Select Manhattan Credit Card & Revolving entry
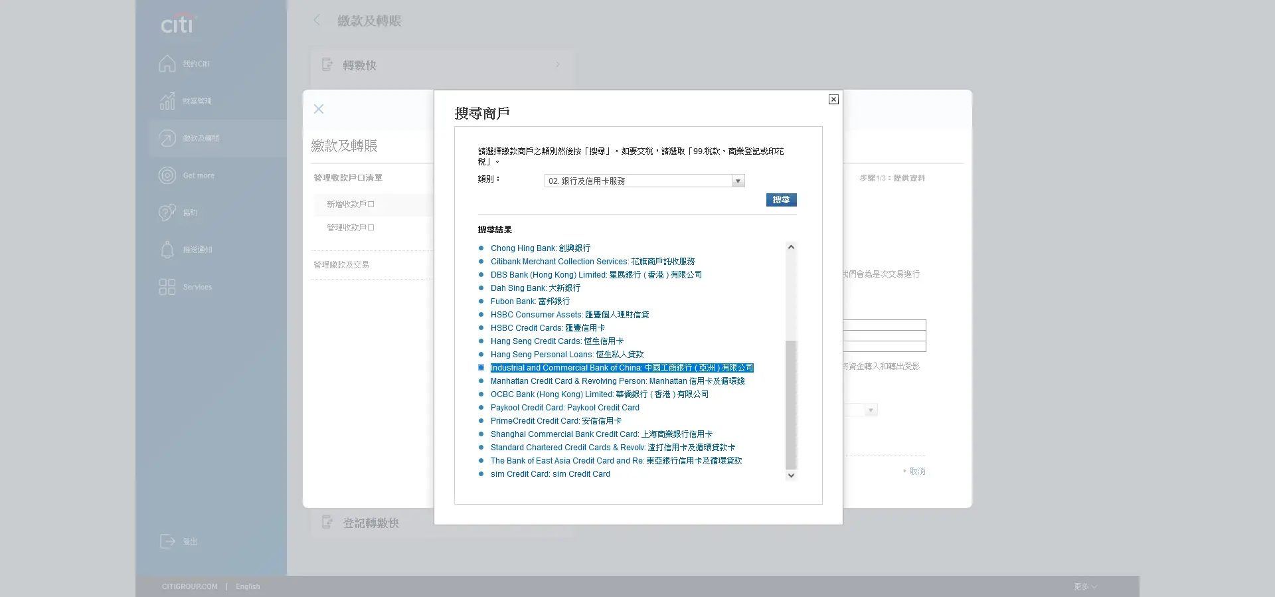This screenshot has height=597, width=1275. tap(618, 381)
